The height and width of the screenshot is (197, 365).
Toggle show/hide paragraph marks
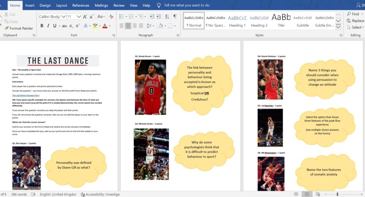point(174,16)
